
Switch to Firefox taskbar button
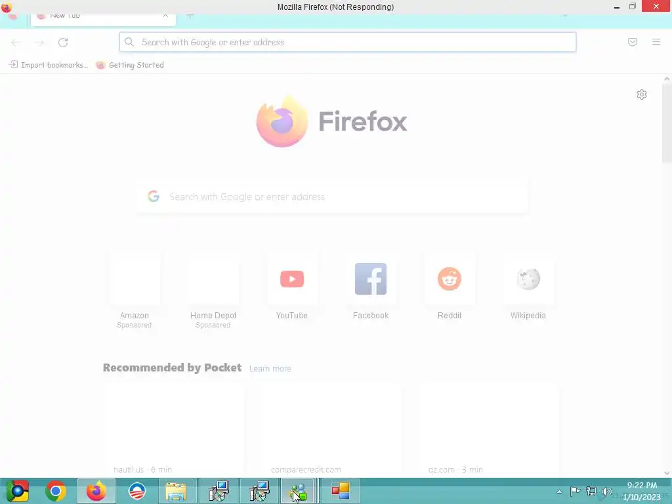(x=96, y=491)
